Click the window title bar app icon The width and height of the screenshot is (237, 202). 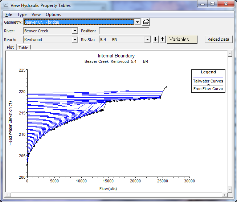(x=5, y=5)
